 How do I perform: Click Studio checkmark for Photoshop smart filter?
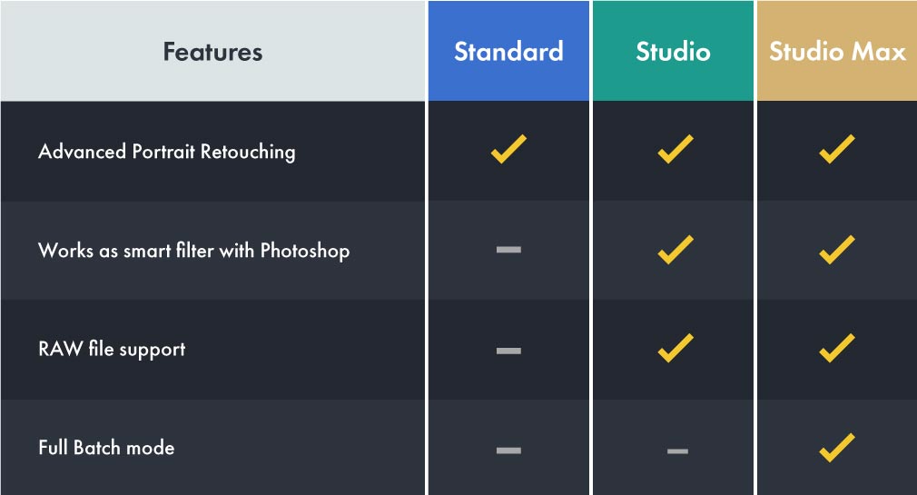(675, 250)
